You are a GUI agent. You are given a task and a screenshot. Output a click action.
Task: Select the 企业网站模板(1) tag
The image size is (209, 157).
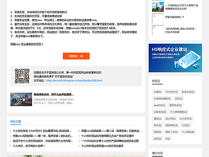[x=162, y=99]
